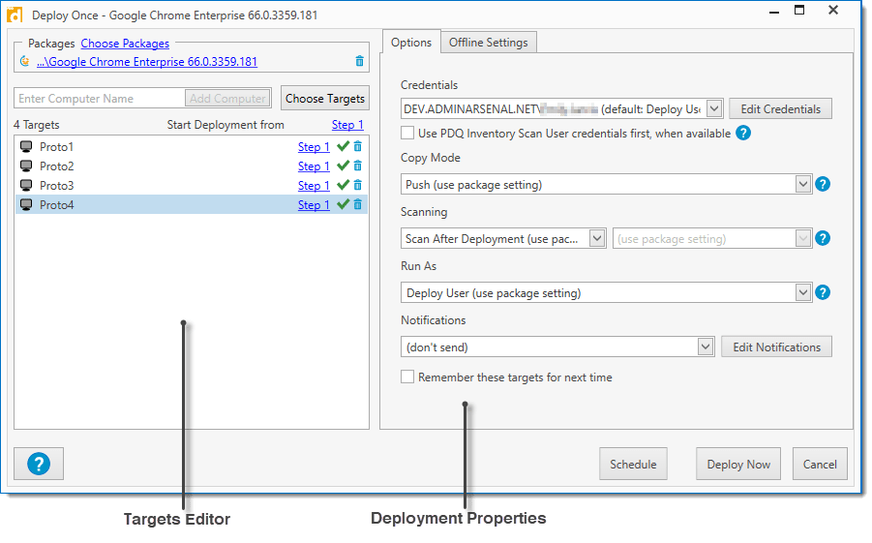Minimize the Deploy Once window
Screen dimensions: 872x543
[773, 13]
